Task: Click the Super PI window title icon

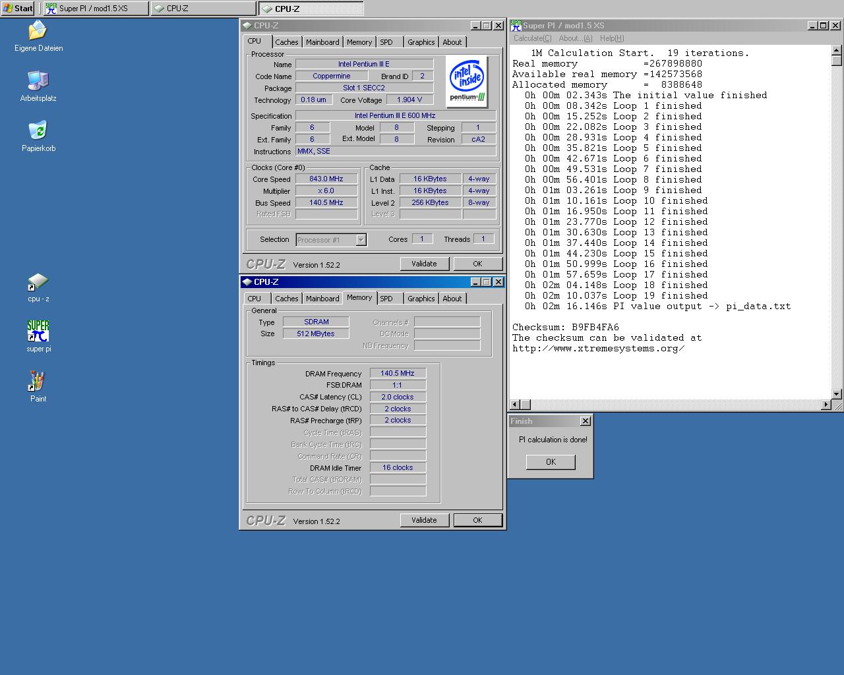Action: click(x=516, y=26)
